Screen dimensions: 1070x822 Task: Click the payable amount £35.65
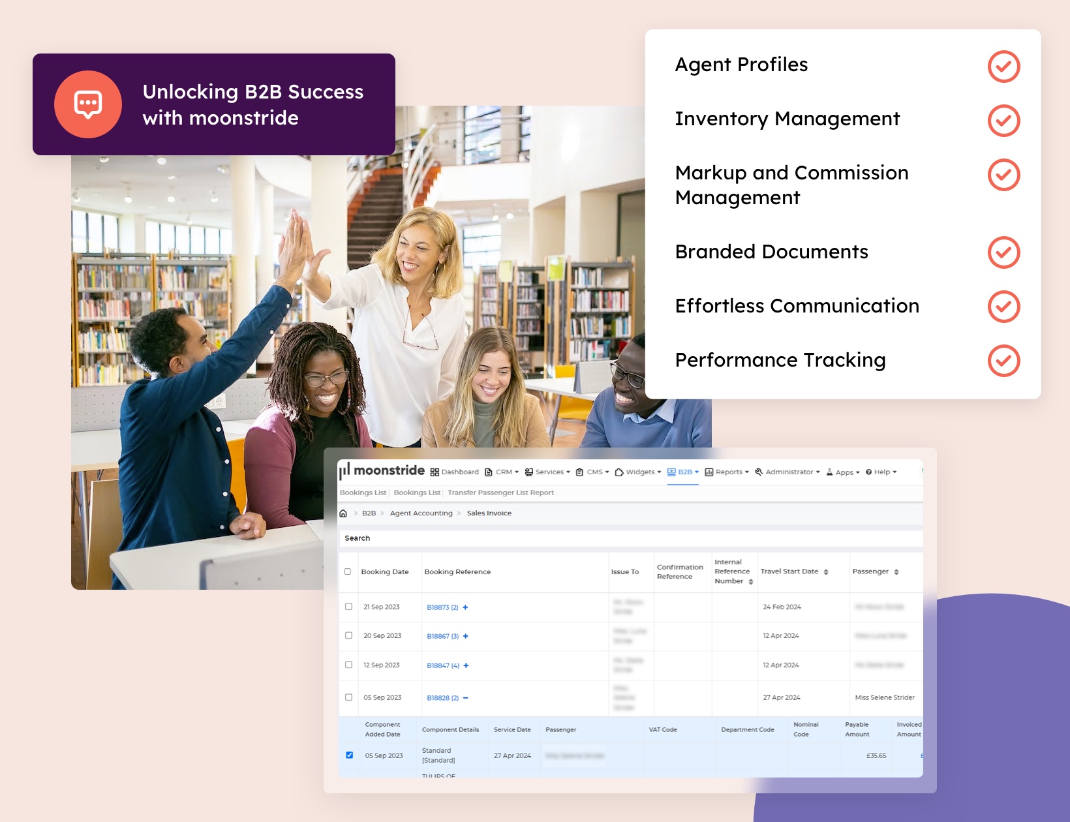click(x=876, y=756)
